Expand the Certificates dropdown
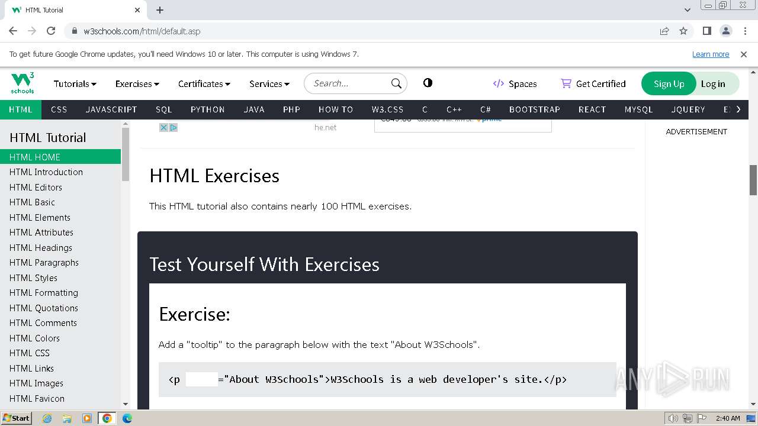The image size is (758, 426). coord(204,83)
